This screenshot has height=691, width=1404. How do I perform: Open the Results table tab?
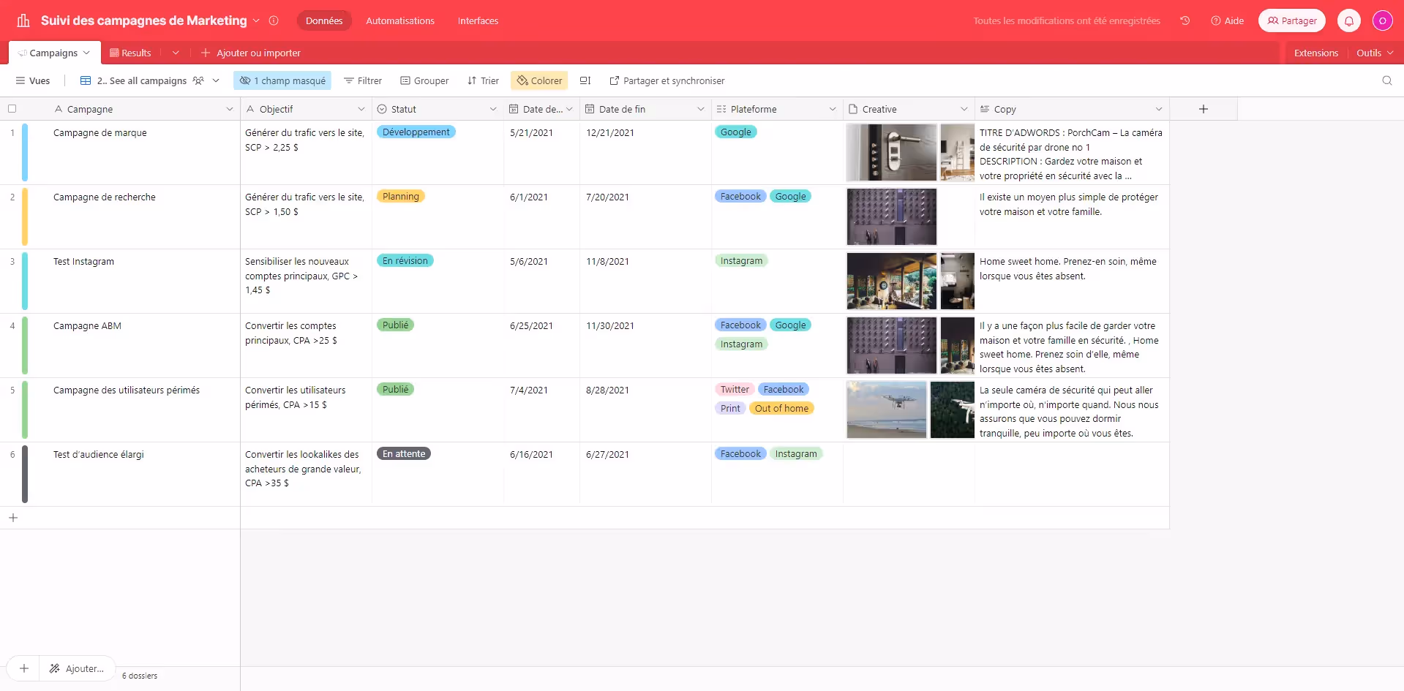tap(130, 53)
